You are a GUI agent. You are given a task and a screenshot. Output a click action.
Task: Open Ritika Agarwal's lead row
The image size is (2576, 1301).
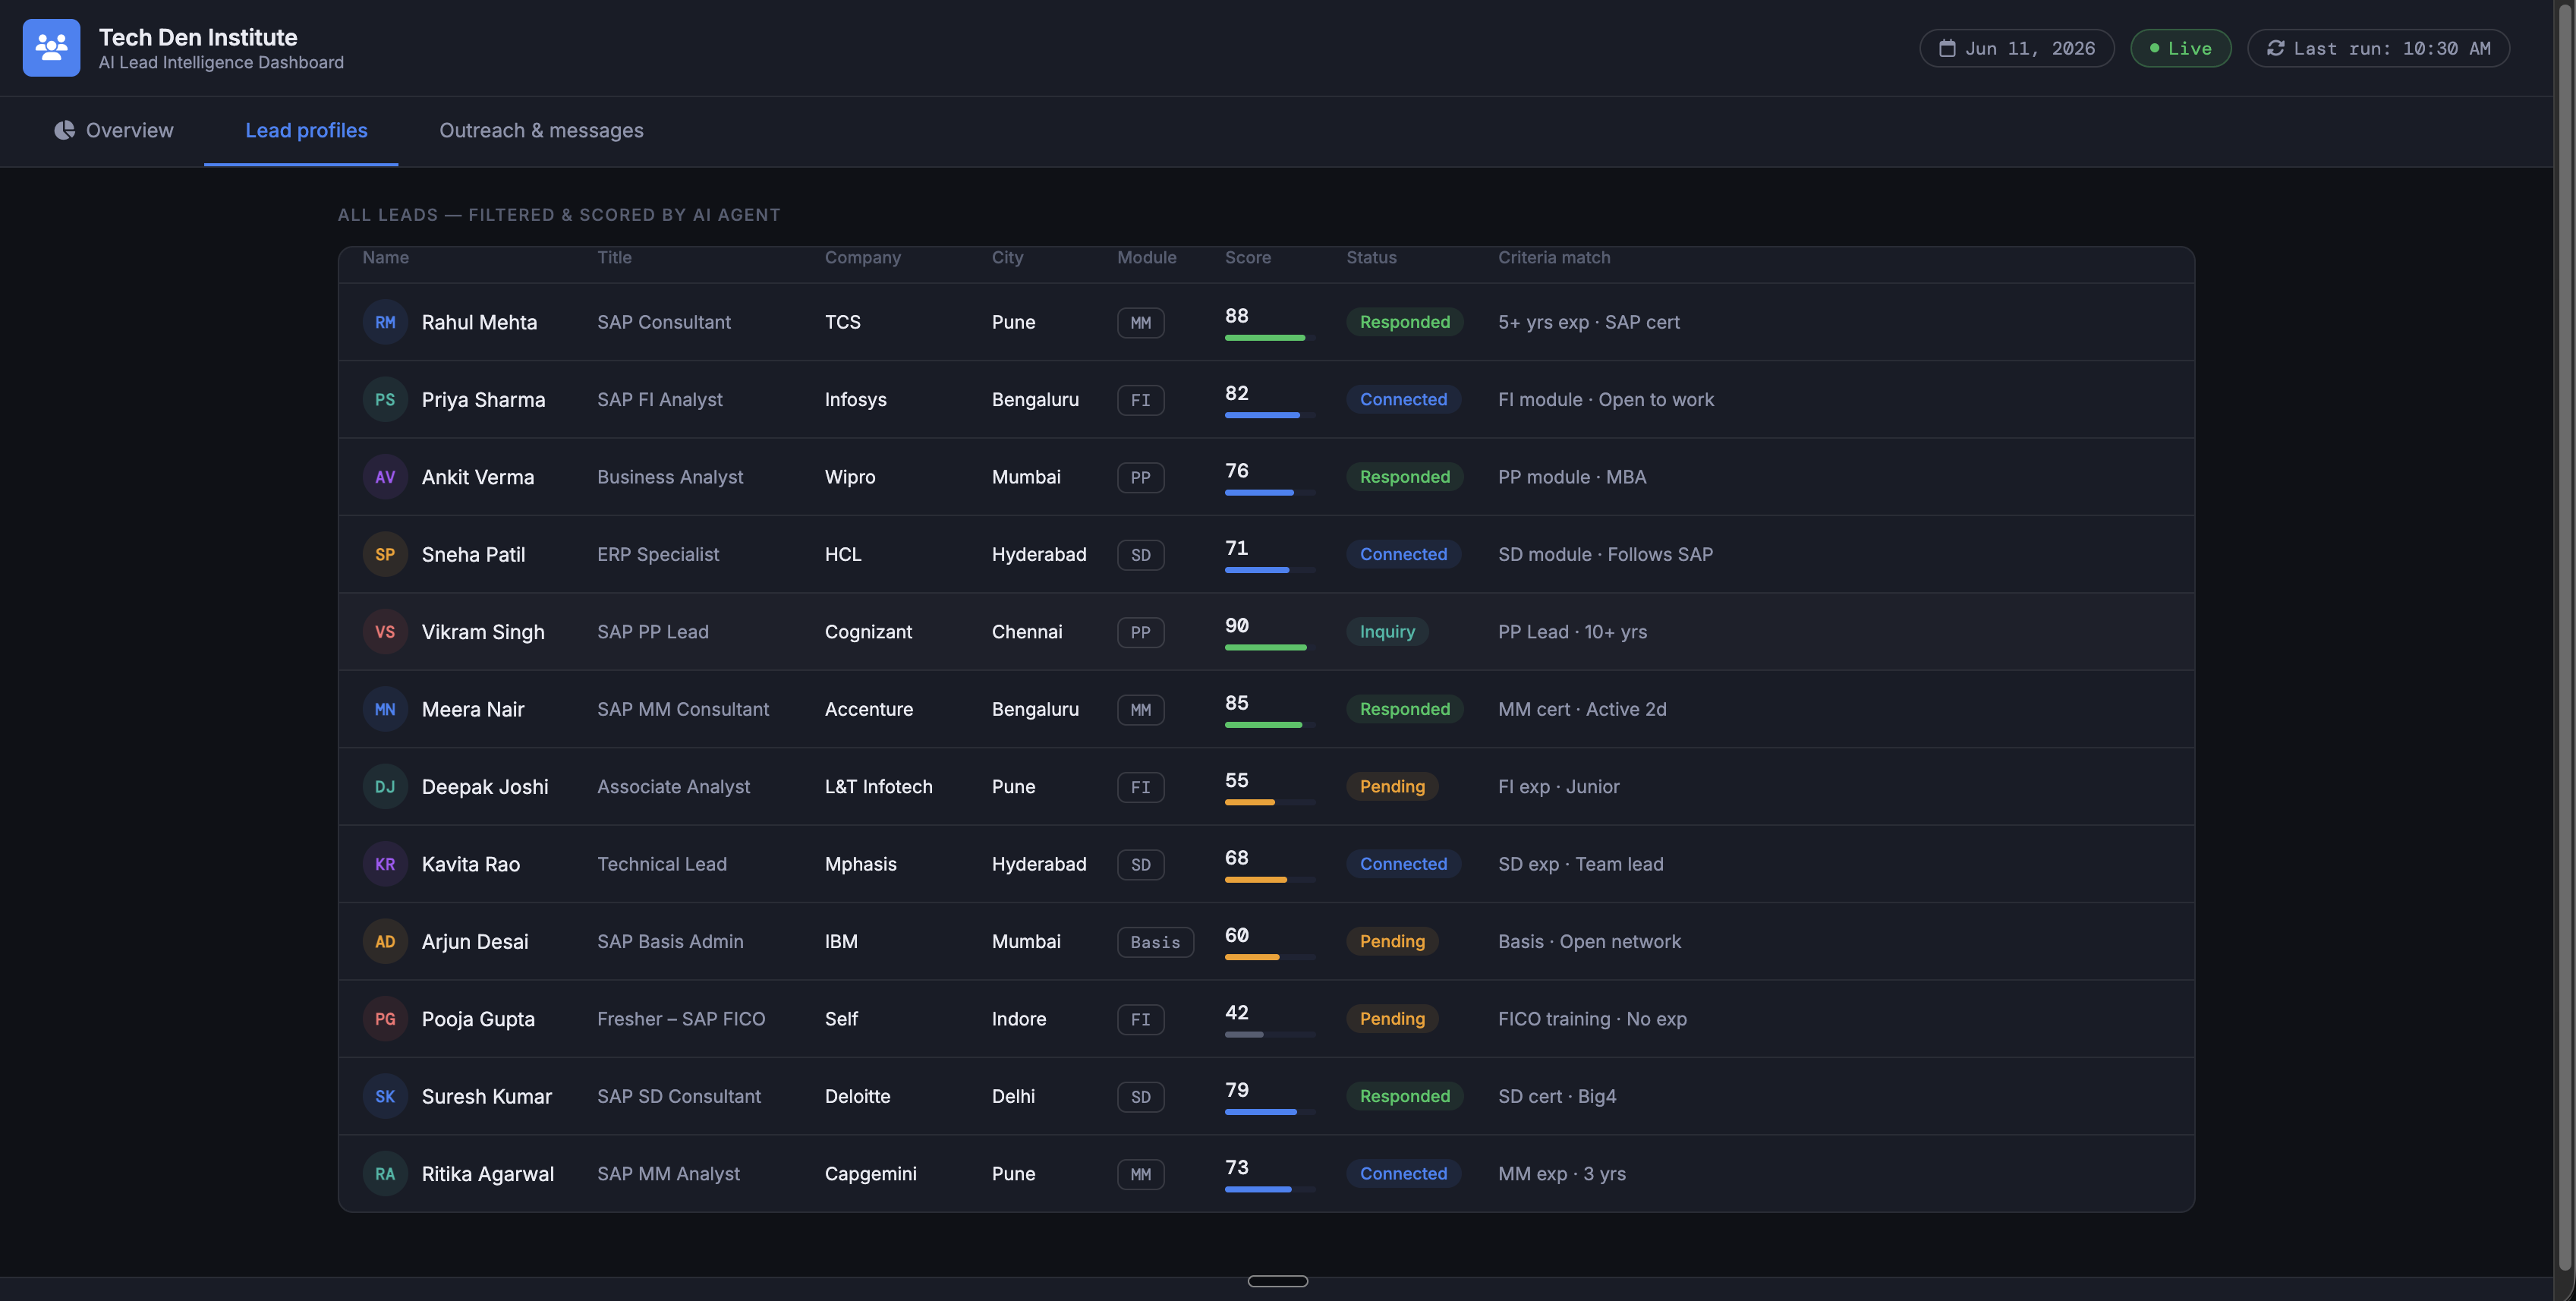(x=1266, y=1174)
